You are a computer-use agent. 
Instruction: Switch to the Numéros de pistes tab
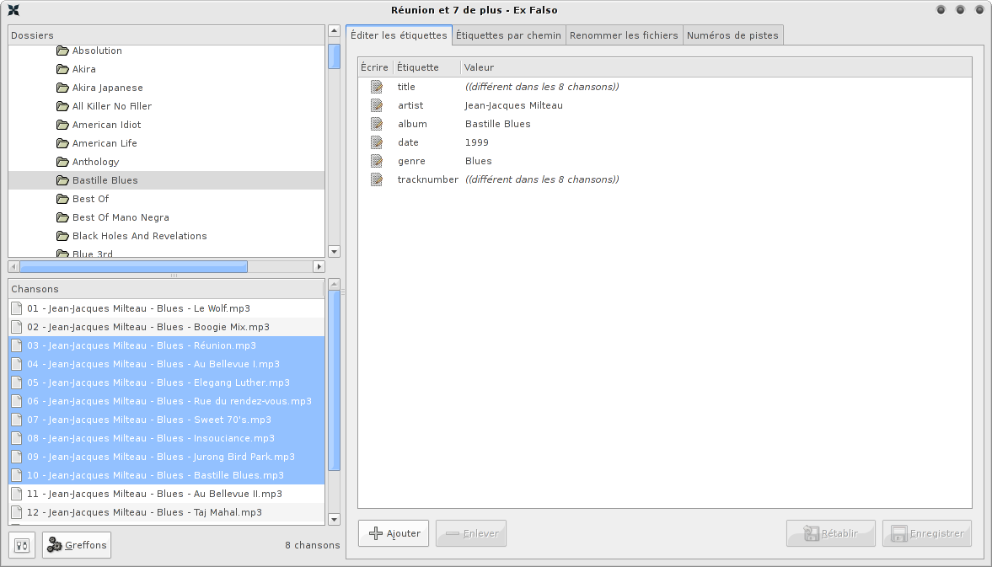[732, 35]
